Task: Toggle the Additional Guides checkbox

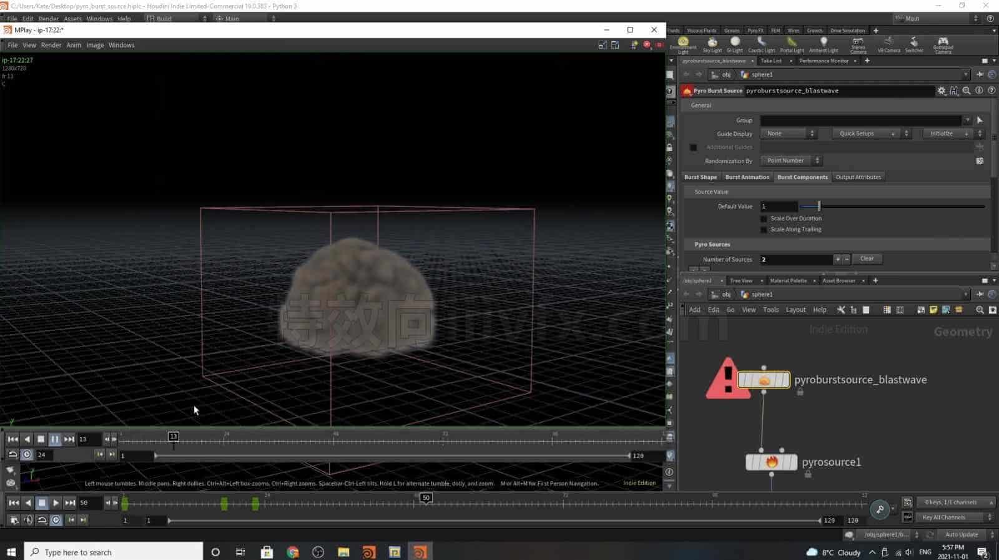Action: pyautogui.click(x=693, y=147)
